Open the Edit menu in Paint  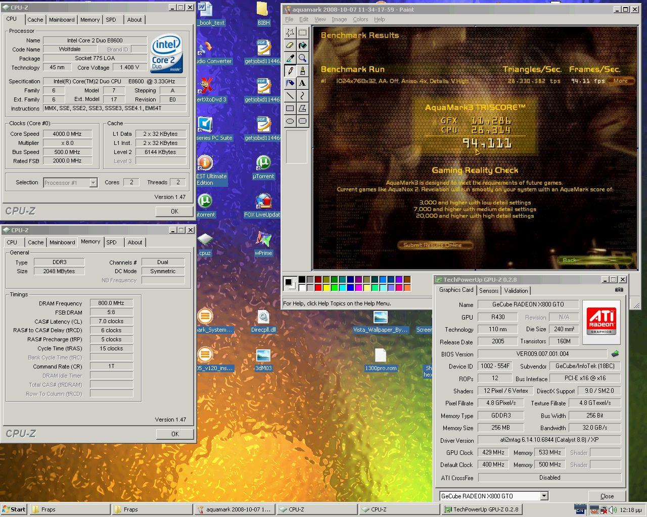[304, 19]
